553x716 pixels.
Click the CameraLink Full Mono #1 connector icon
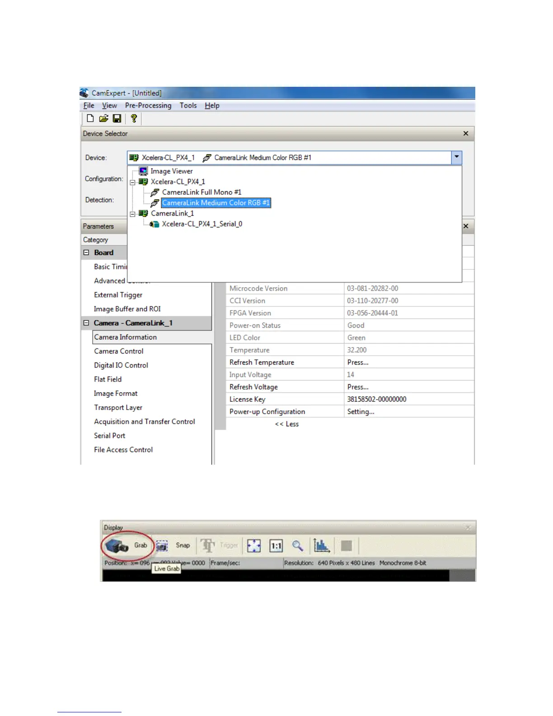(x=155, y=192)
